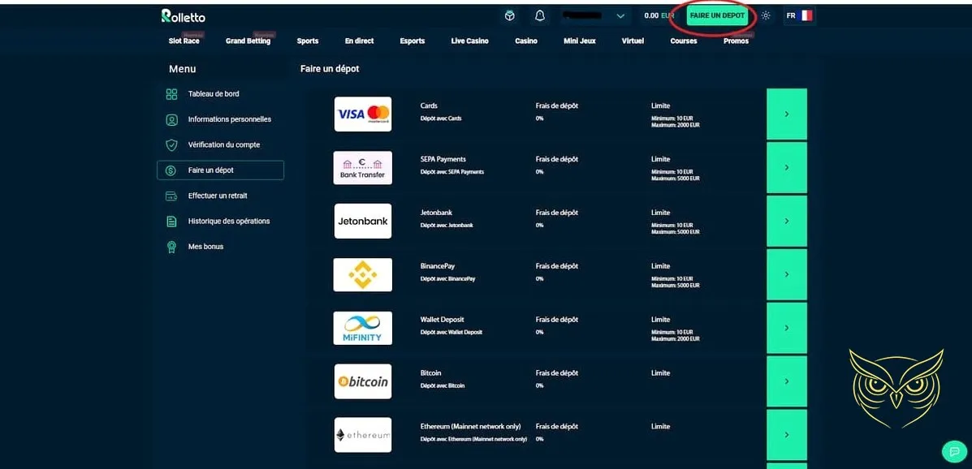
Task: Choose the BinancePay logo
Action: click(x=363, y=275)
